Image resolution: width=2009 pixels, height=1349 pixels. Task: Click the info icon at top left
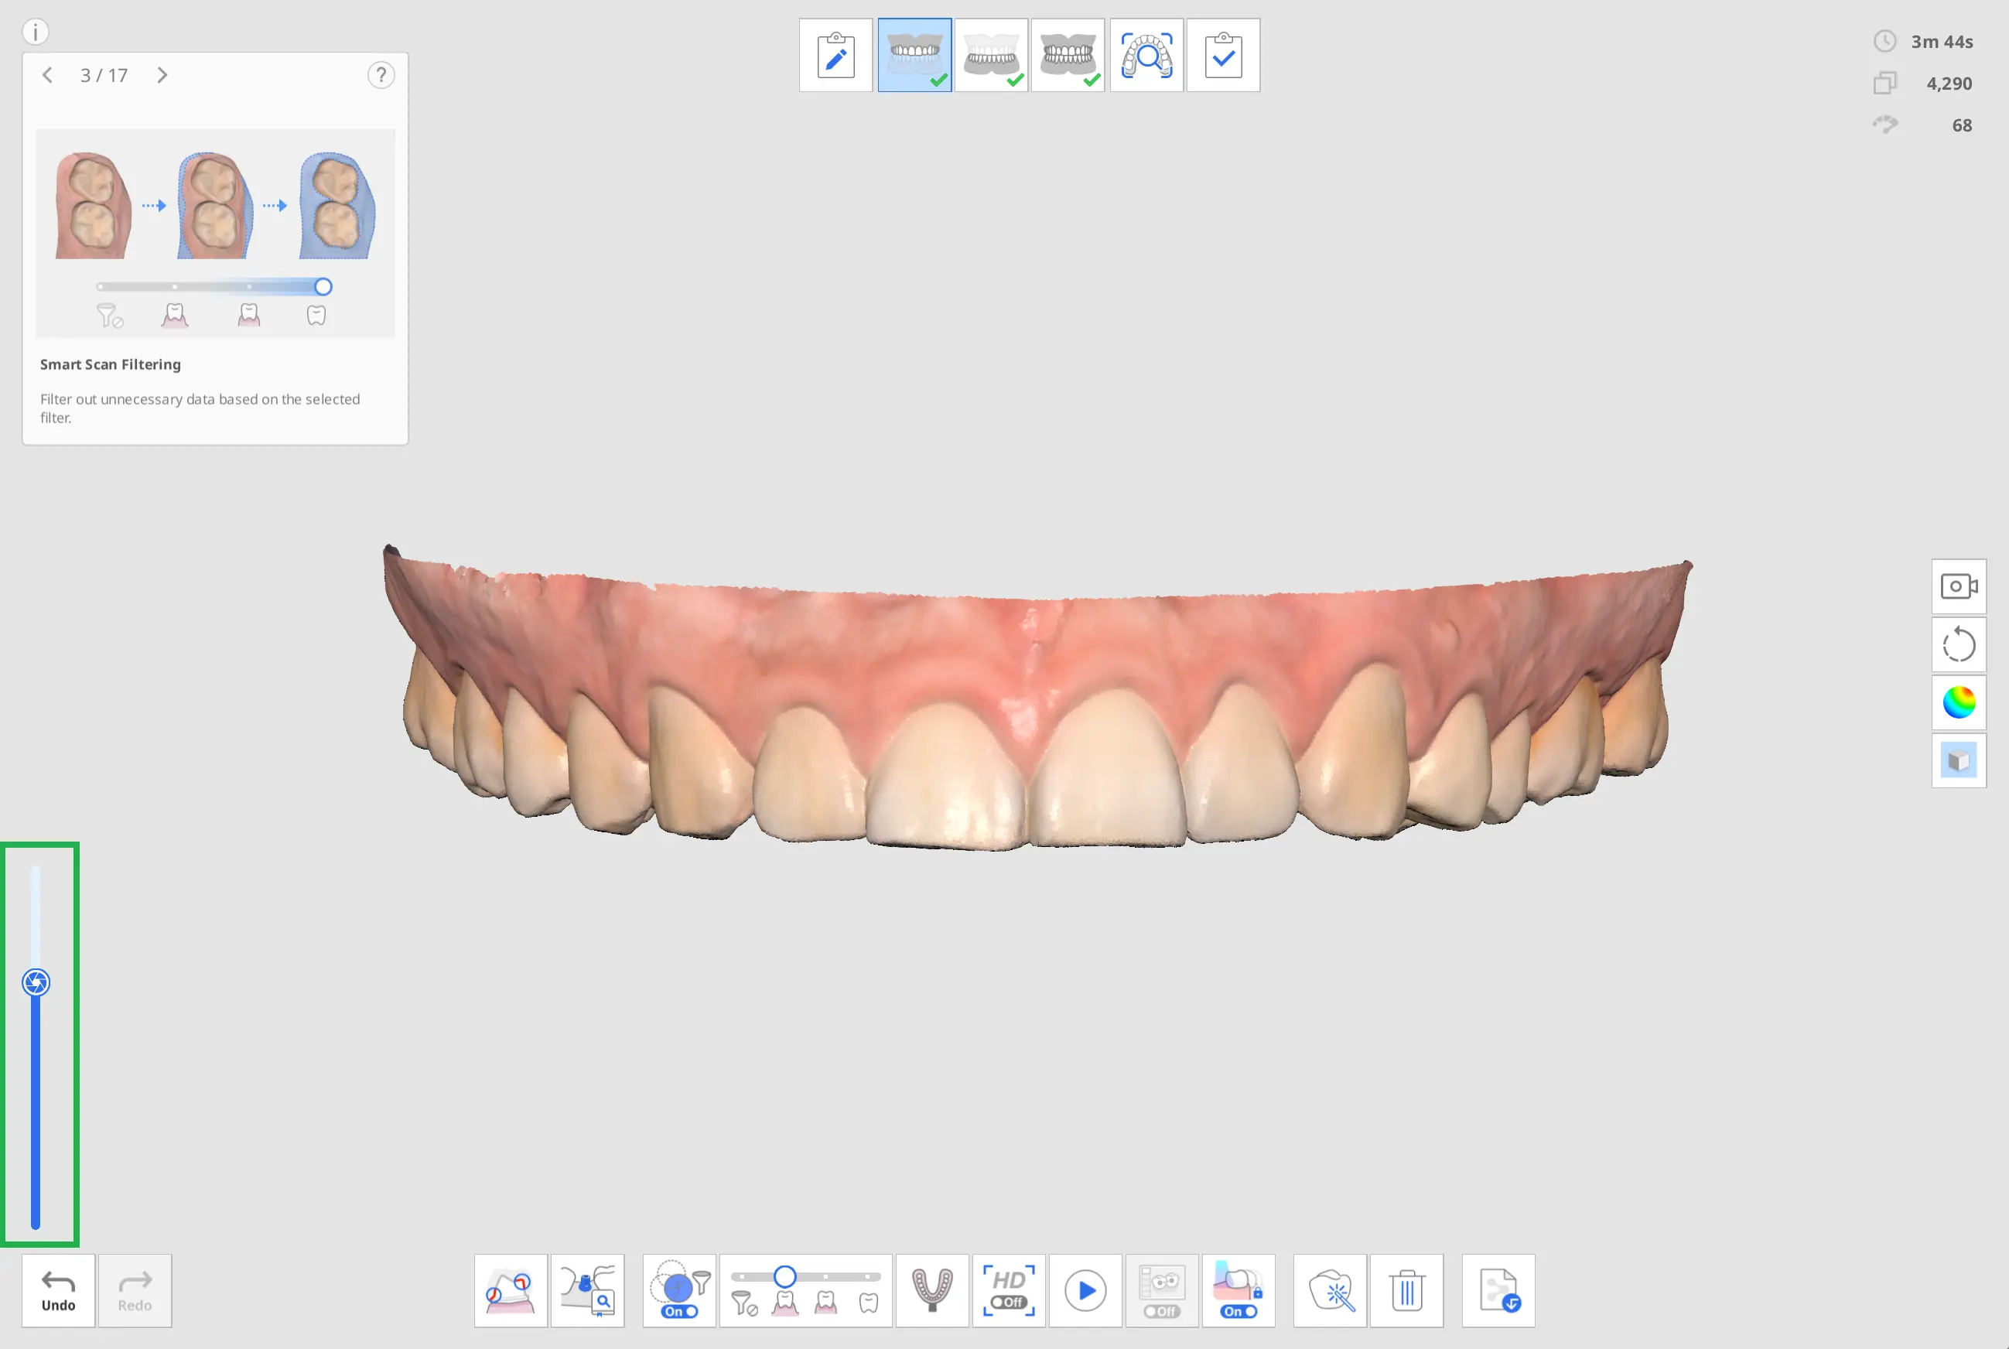[36, 32]
